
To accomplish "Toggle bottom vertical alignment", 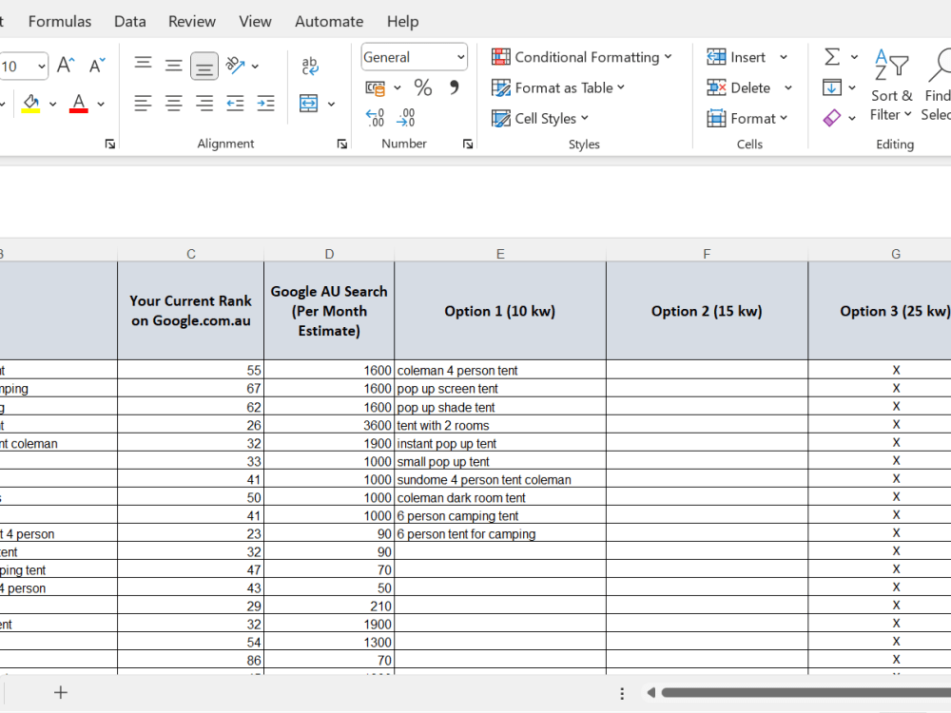I will [204, 66].
